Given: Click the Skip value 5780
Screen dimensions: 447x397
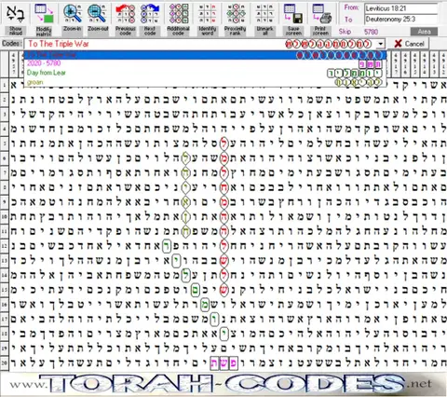Looking at the screenshot, I should pos(372,32).
